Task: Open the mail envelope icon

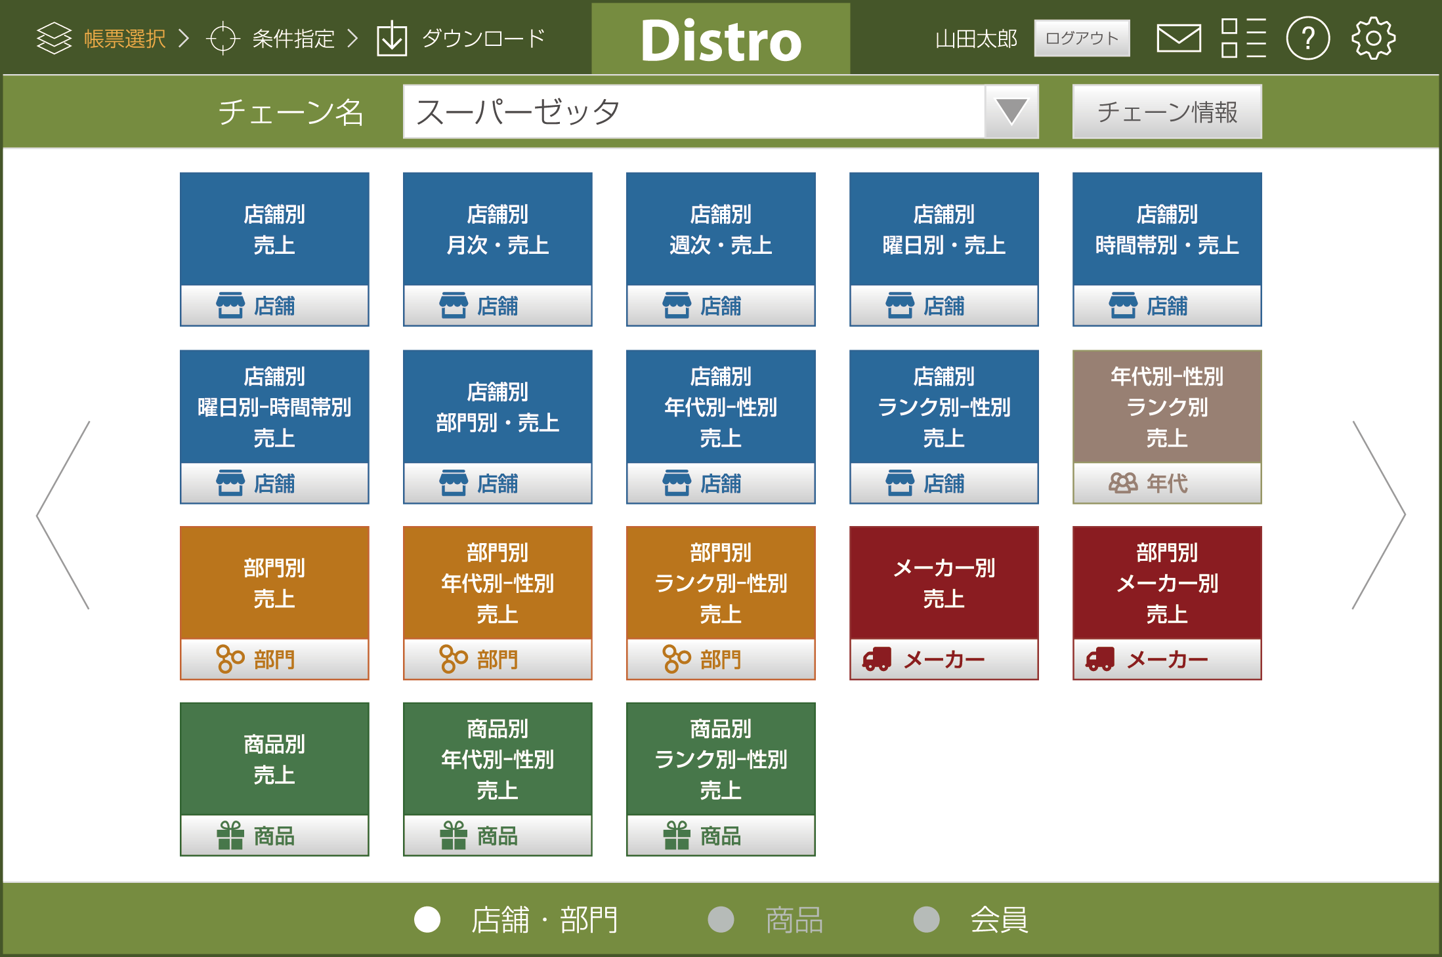Action: pos(1179,38)
